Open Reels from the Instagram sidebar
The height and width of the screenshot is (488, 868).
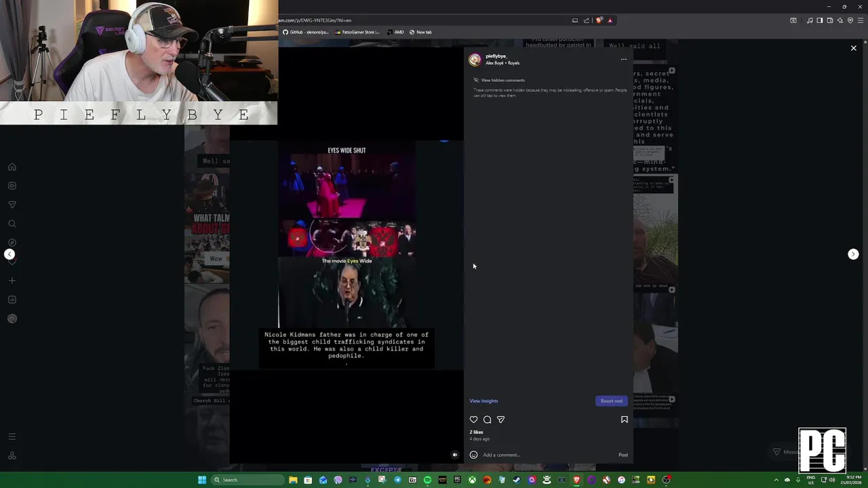coord(12,186)
